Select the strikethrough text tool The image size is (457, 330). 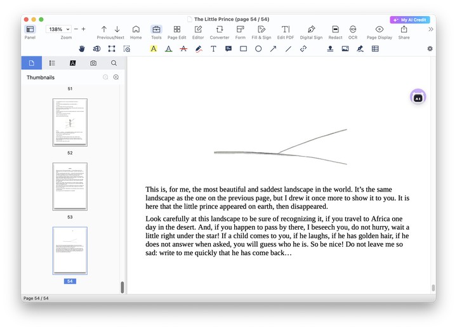point(183,49)
